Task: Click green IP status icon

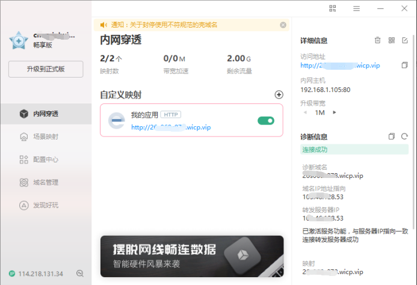Action: pyautogui.click(x=12, y=274)
